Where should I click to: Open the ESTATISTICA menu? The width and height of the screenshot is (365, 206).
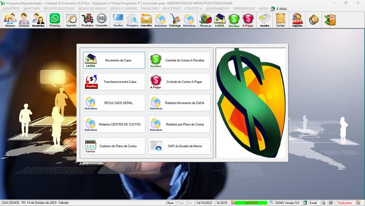193,9
